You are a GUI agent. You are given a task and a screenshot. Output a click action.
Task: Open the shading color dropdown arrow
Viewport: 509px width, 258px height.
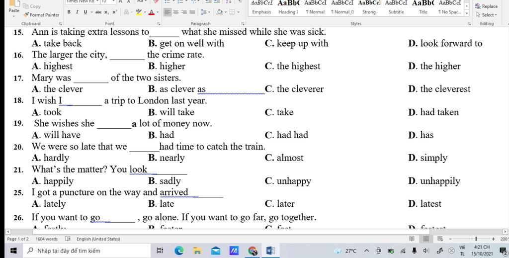tap(226, 12)
